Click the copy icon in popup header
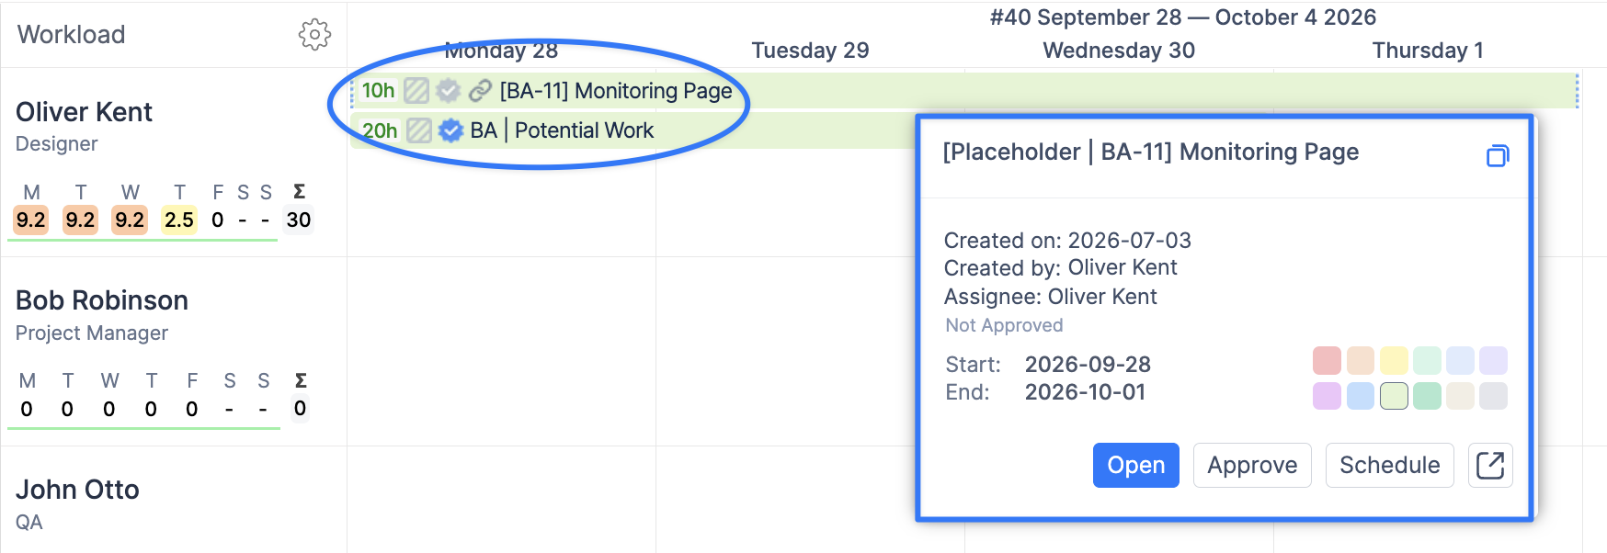Viewport: 1607px width, 553px height. tap(1498, 155)
